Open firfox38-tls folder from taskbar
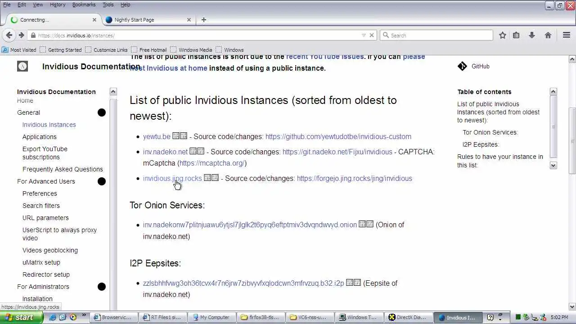Image resolution: width=576 pixels, height=324 pixels. (x=261, y=317)
